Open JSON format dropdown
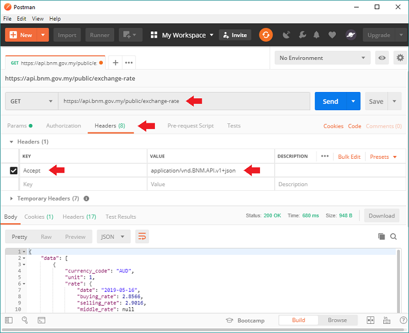Viewport: 409px width, 333px height. point(114,236)
